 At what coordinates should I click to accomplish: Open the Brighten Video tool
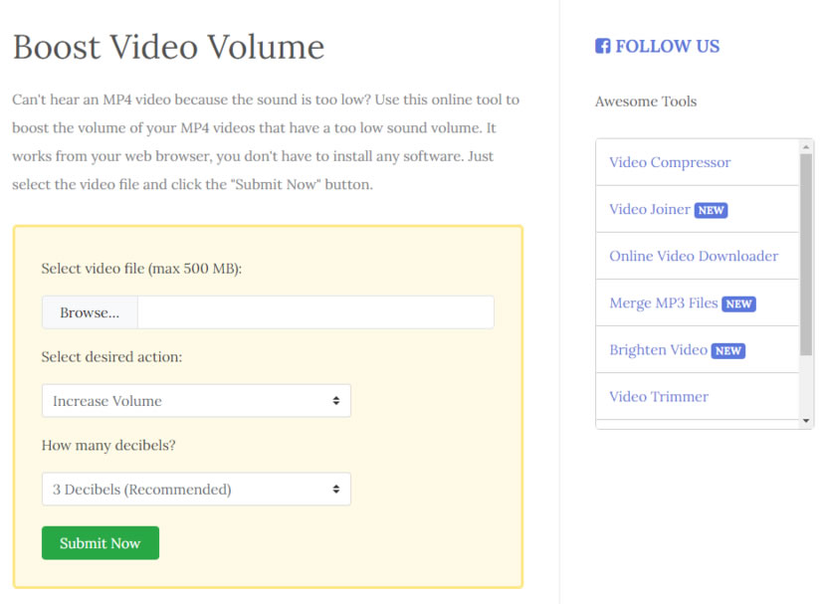[x=658, y=349]
